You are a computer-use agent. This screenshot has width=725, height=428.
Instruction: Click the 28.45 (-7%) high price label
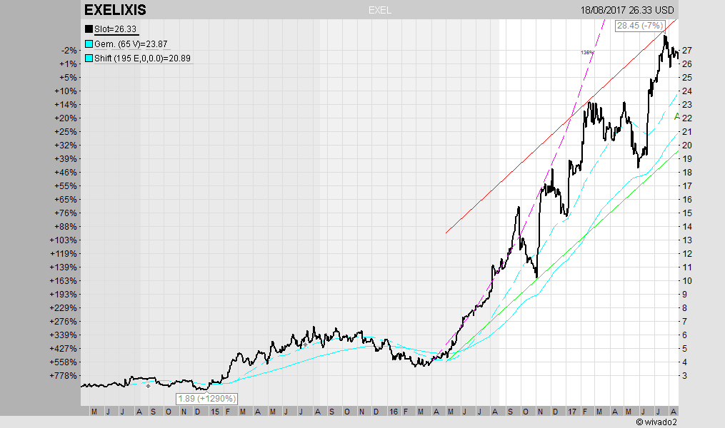[x=641, y=26]
